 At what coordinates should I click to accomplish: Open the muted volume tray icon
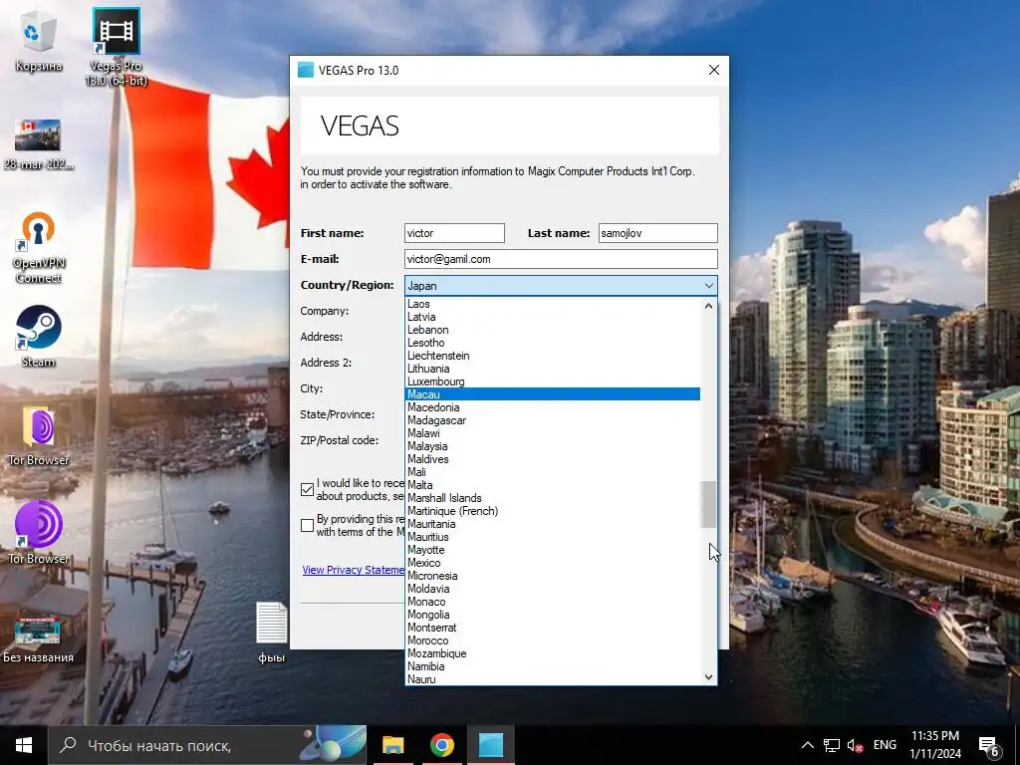coord(855,745)
